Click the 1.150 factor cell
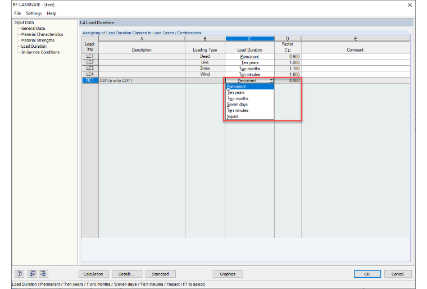The width and height of the screenshot is (427, 289). pyautogui.click(x=288, y=69)
